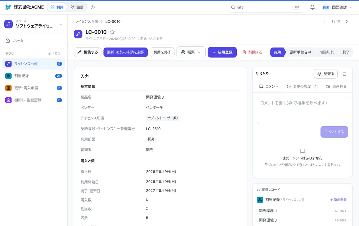Click the ホーム house icon in sidebar

(x=8, y=41)
